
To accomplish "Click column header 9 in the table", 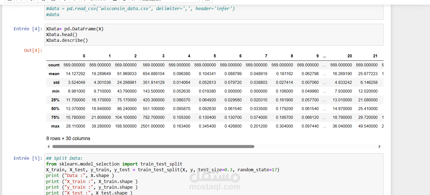I will coord(317,56).
